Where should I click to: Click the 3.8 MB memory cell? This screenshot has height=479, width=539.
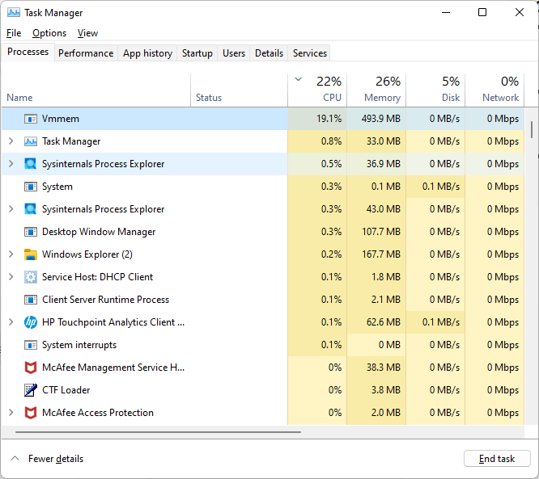pyautogui.click(x=376, y=390)
